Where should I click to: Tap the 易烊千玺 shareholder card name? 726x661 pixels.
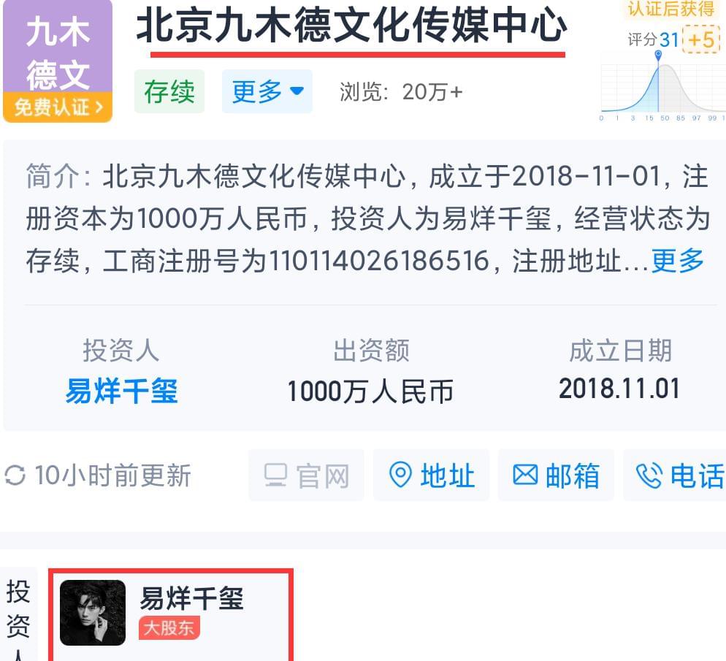(191, 597)
